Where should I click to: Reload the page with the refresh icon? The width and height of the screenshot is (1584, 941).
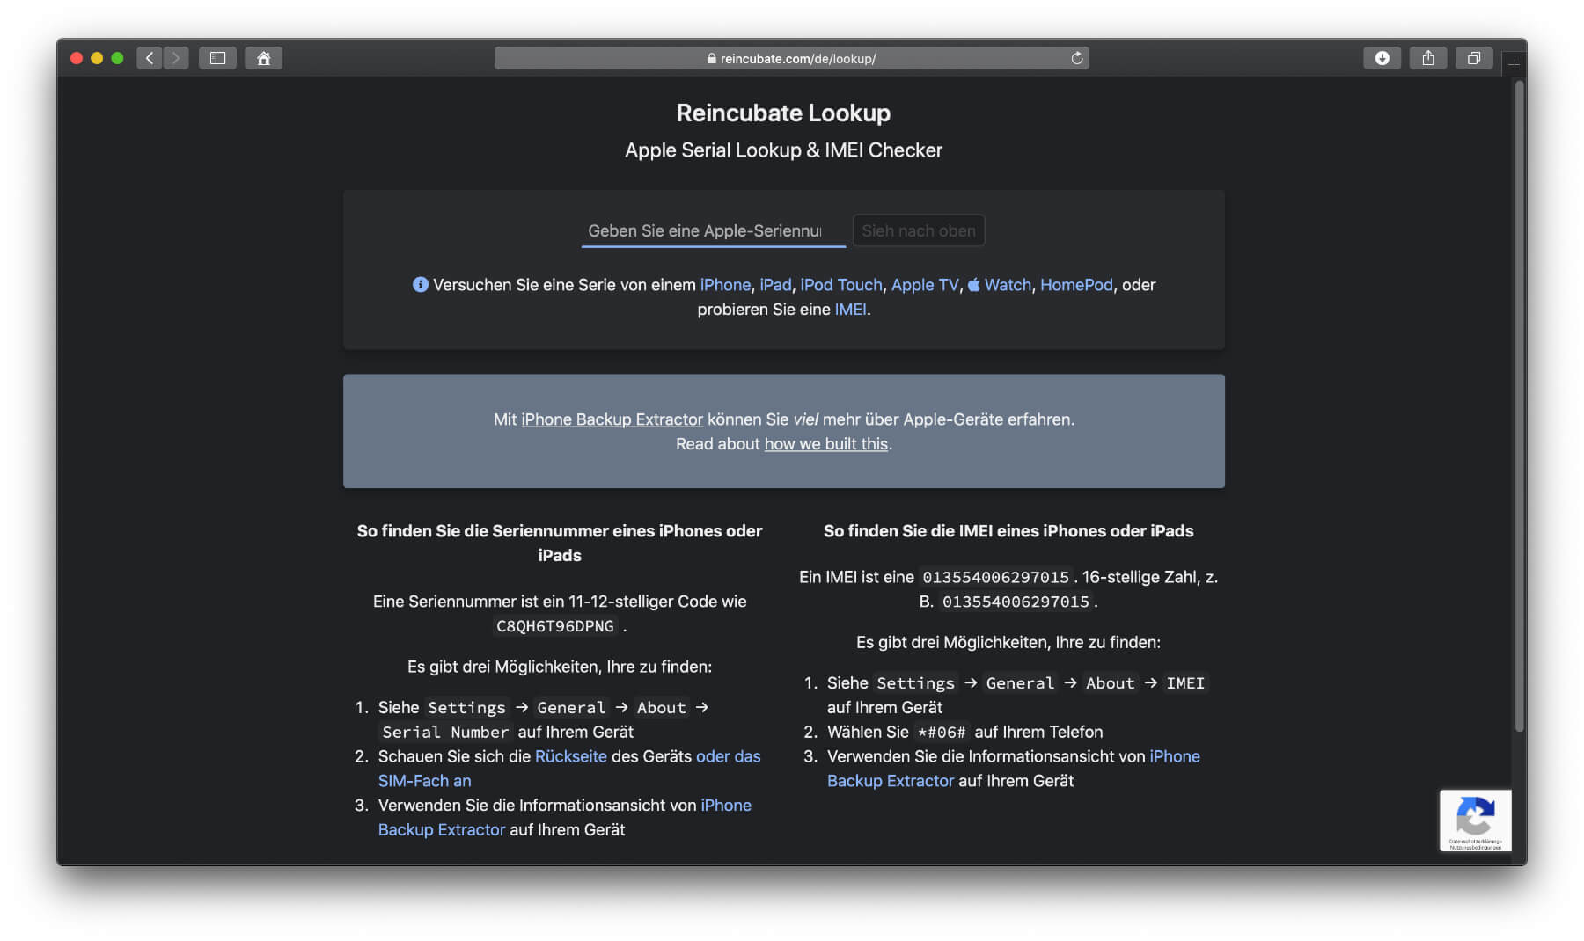(1076, 58)
